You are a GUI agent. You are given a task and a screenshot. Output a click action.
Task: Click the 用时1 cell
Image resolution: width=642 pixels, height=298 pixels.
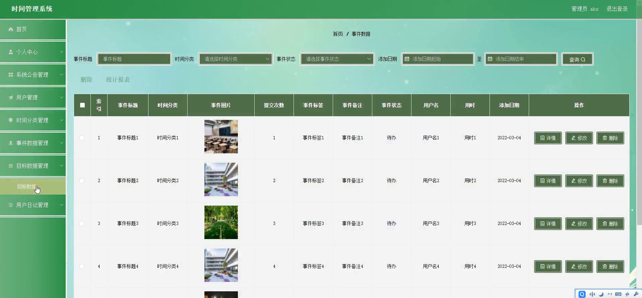[x=470, y=138]
